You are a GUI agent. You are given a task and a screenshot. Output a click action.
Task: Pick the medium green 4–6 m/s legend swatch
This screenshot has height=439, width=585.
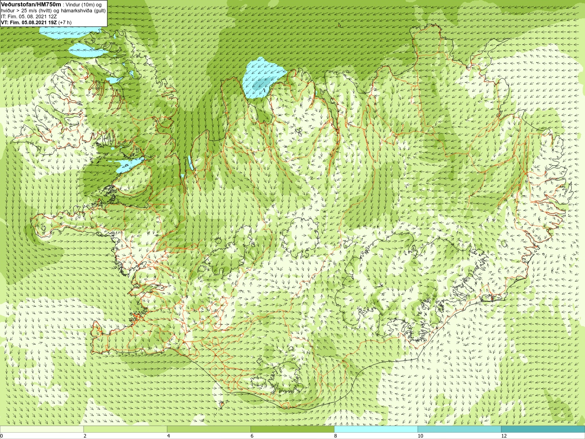pyautogui.click(x=209, y=429)
